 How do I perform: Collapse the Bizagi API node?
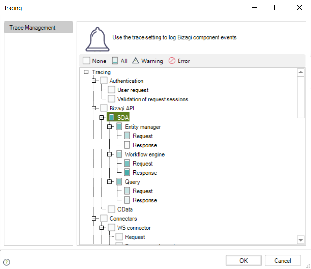click(x=94, y=108)
